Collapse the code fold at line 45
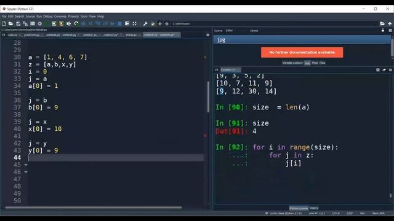 pyautogui.click(x=26, y=165)
